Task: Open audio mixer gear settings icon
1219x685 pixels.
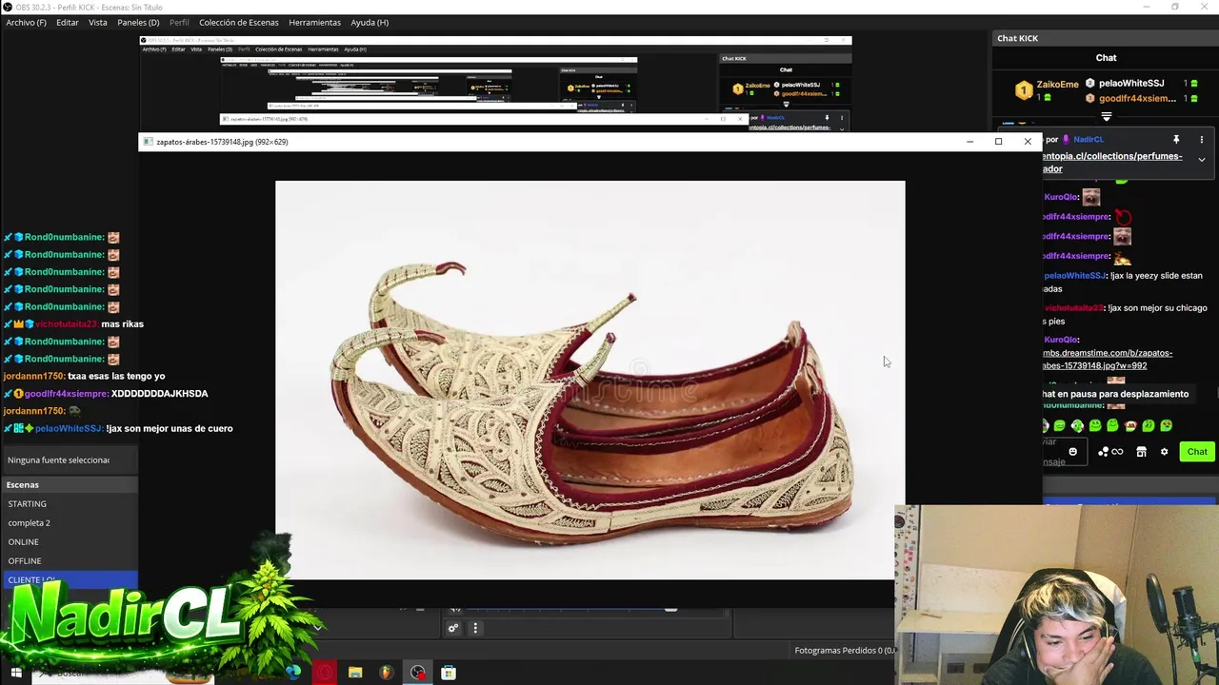Action: [453, 628]
